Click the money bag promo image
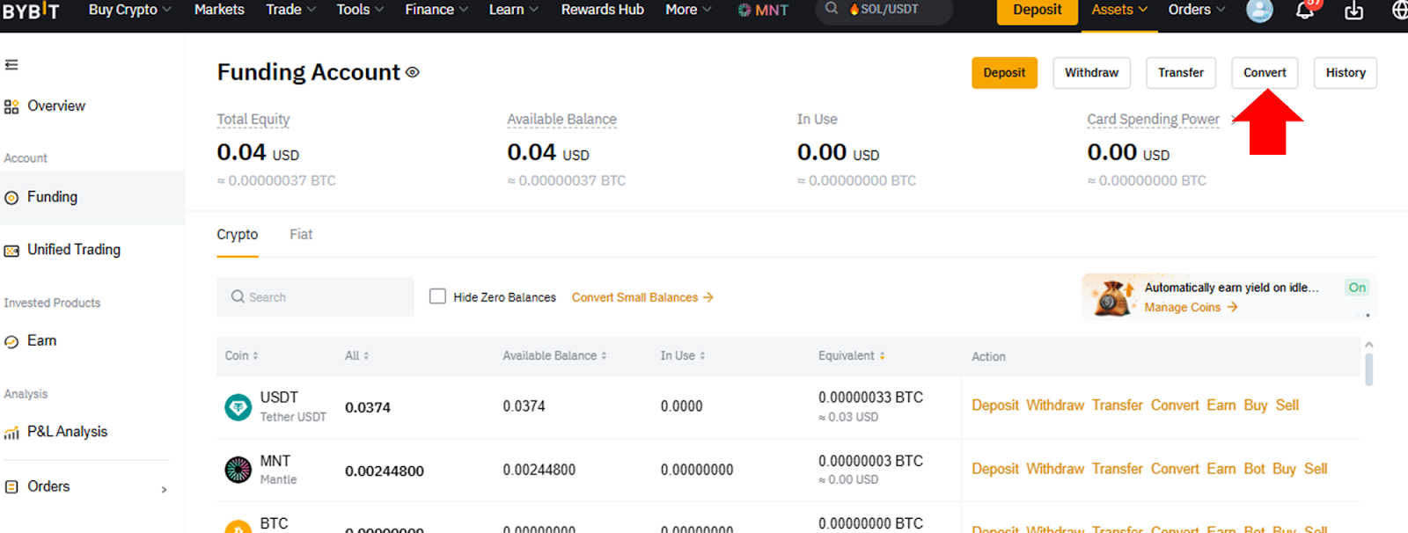The image size is (1408, 533). tap(1113, 297)
